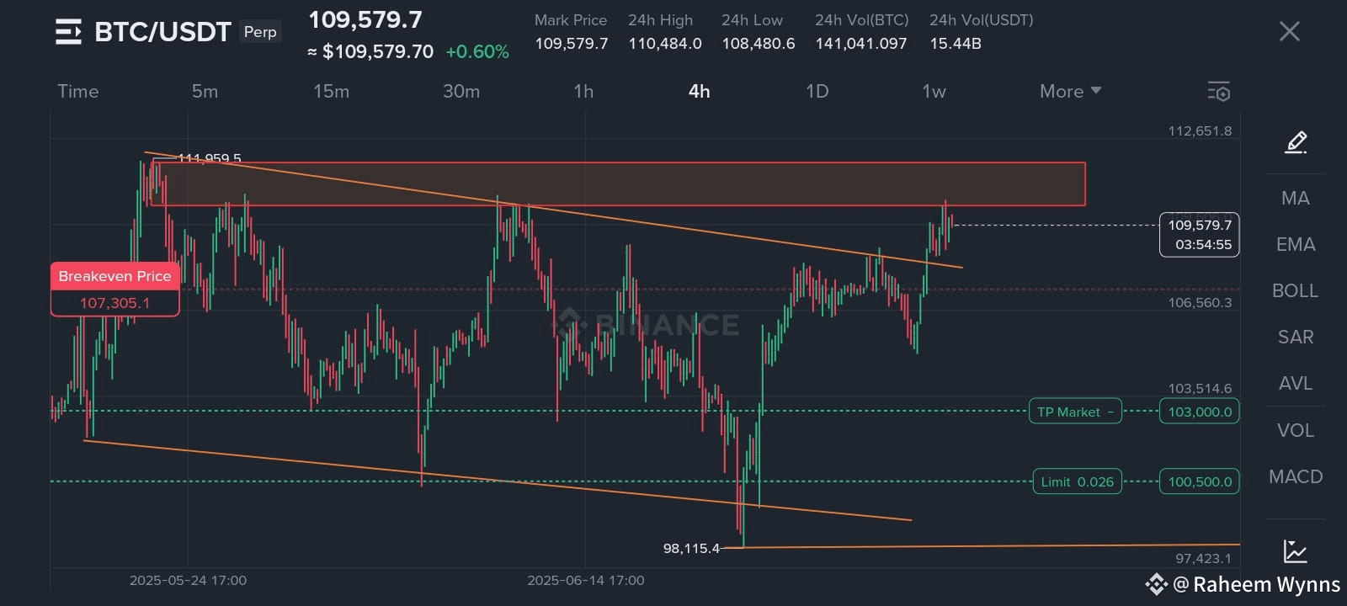The height and width of the screenshot is (606, 1347).
Task: Click the Mark Price value
Action: click(x=572, y=43)
